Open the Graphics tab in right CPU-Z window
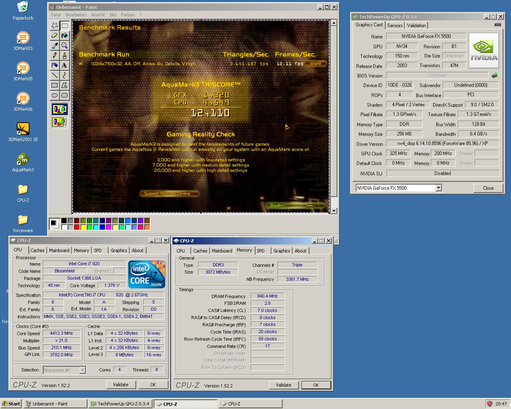The width and height of the screenshot is (511, 409). (x=282, y=251)
